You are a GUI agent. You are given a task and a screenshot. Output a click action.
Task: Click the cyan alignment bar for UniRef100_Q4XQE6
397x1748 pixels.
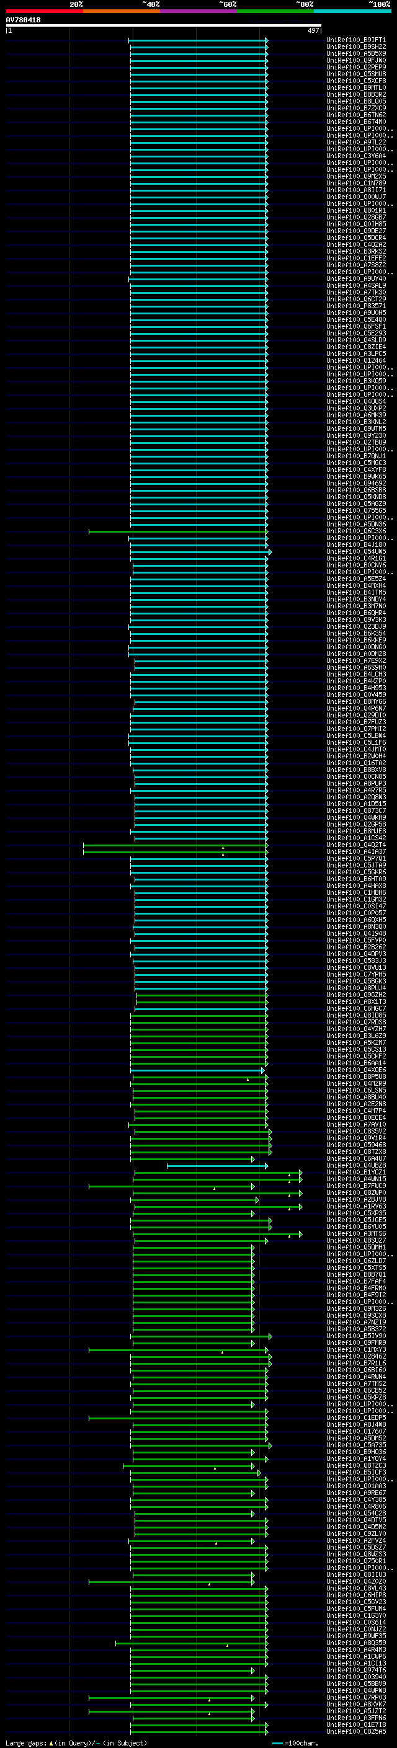point(197,1070)
